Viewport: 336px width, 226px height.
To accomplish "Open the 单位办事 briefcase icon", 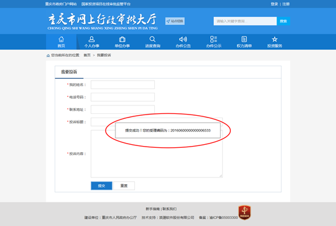I will (122, 39).
